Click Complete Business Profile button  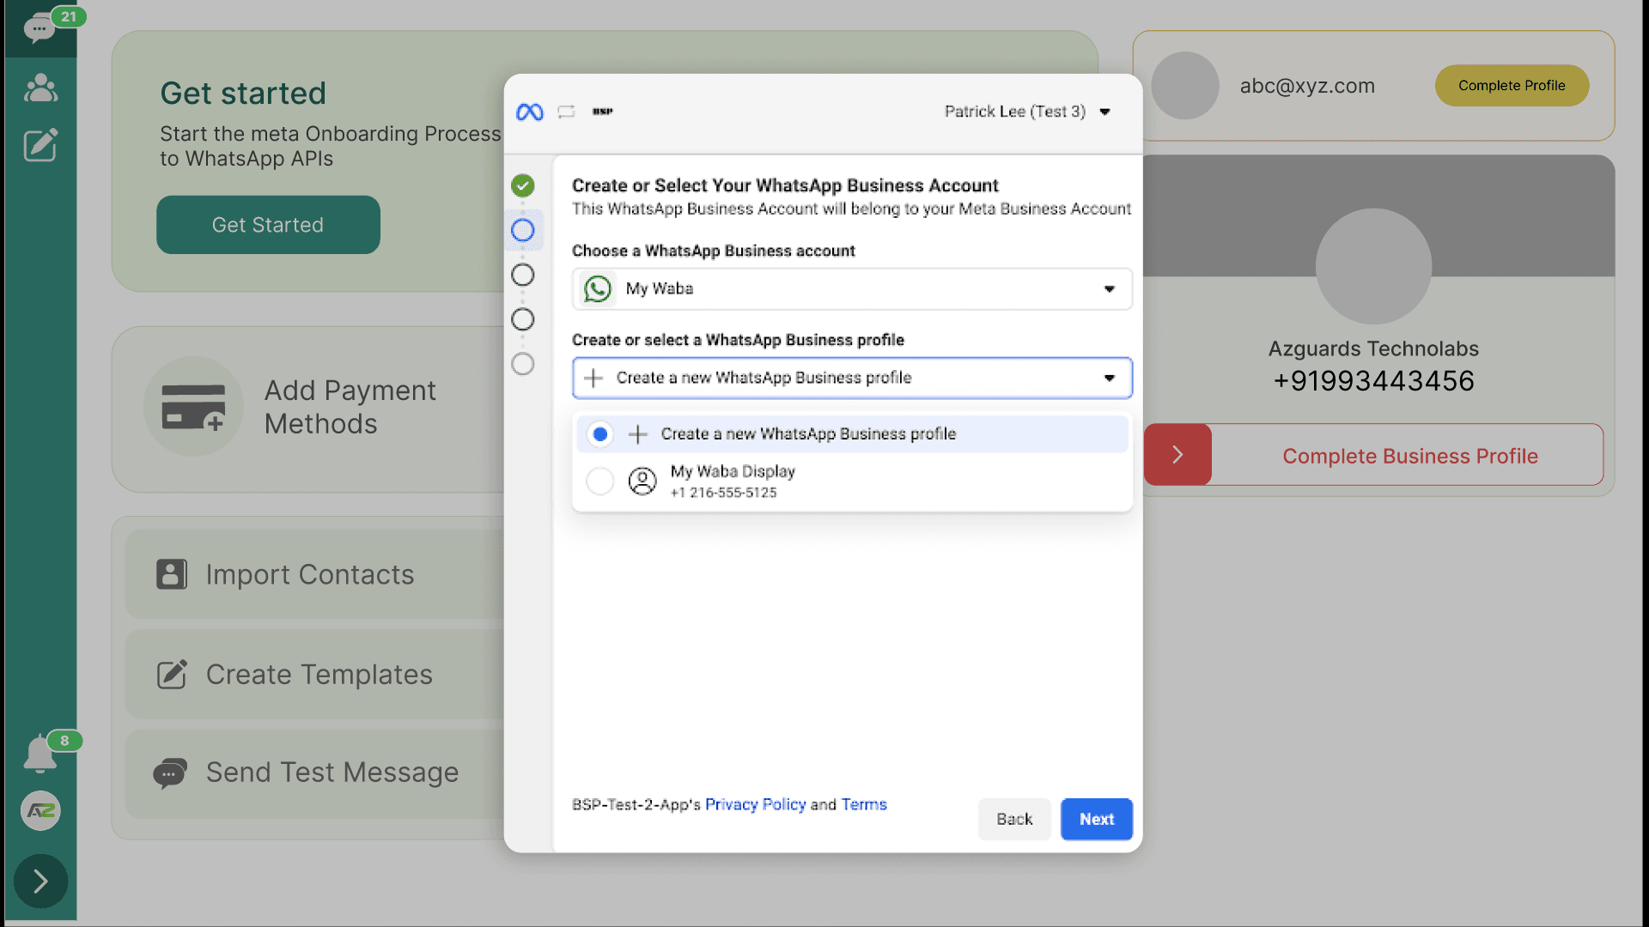click(x=1410, y=456)
